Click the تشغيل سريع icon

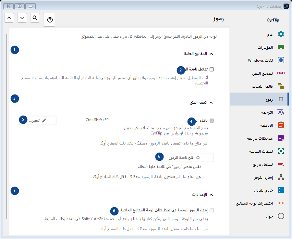[281, 164]
